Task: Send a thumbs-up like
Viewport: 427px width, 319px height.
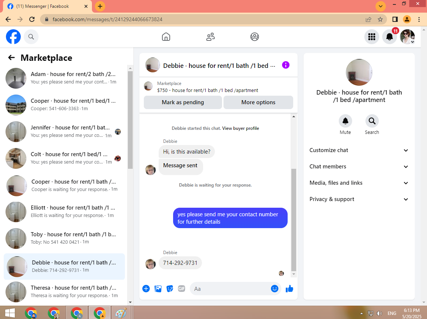Action: click(x=289, y=289)
